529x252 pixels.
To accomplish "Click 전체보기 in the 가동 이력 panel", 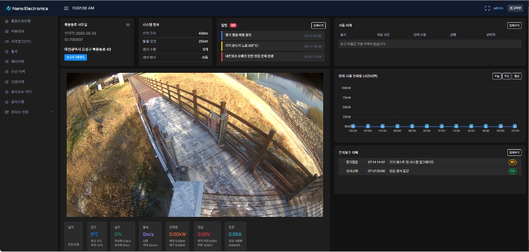I will 514,25.
